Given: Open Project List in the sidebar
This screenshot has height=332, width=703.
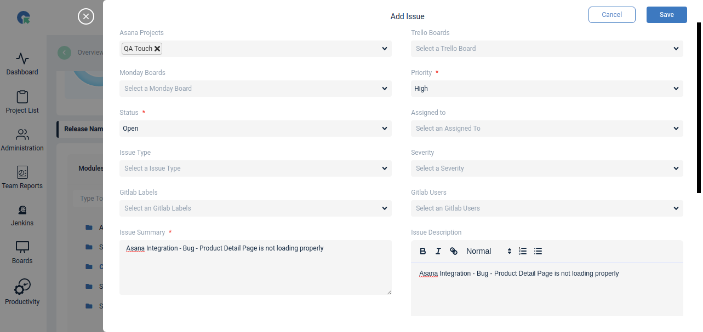Looking at the screenshot, I should pos(22,102).
